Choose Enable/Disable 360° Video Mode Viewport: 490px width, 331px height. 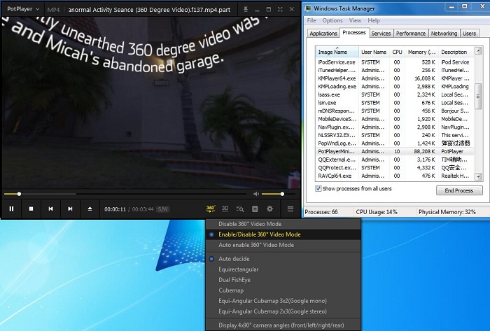point(283,234)
